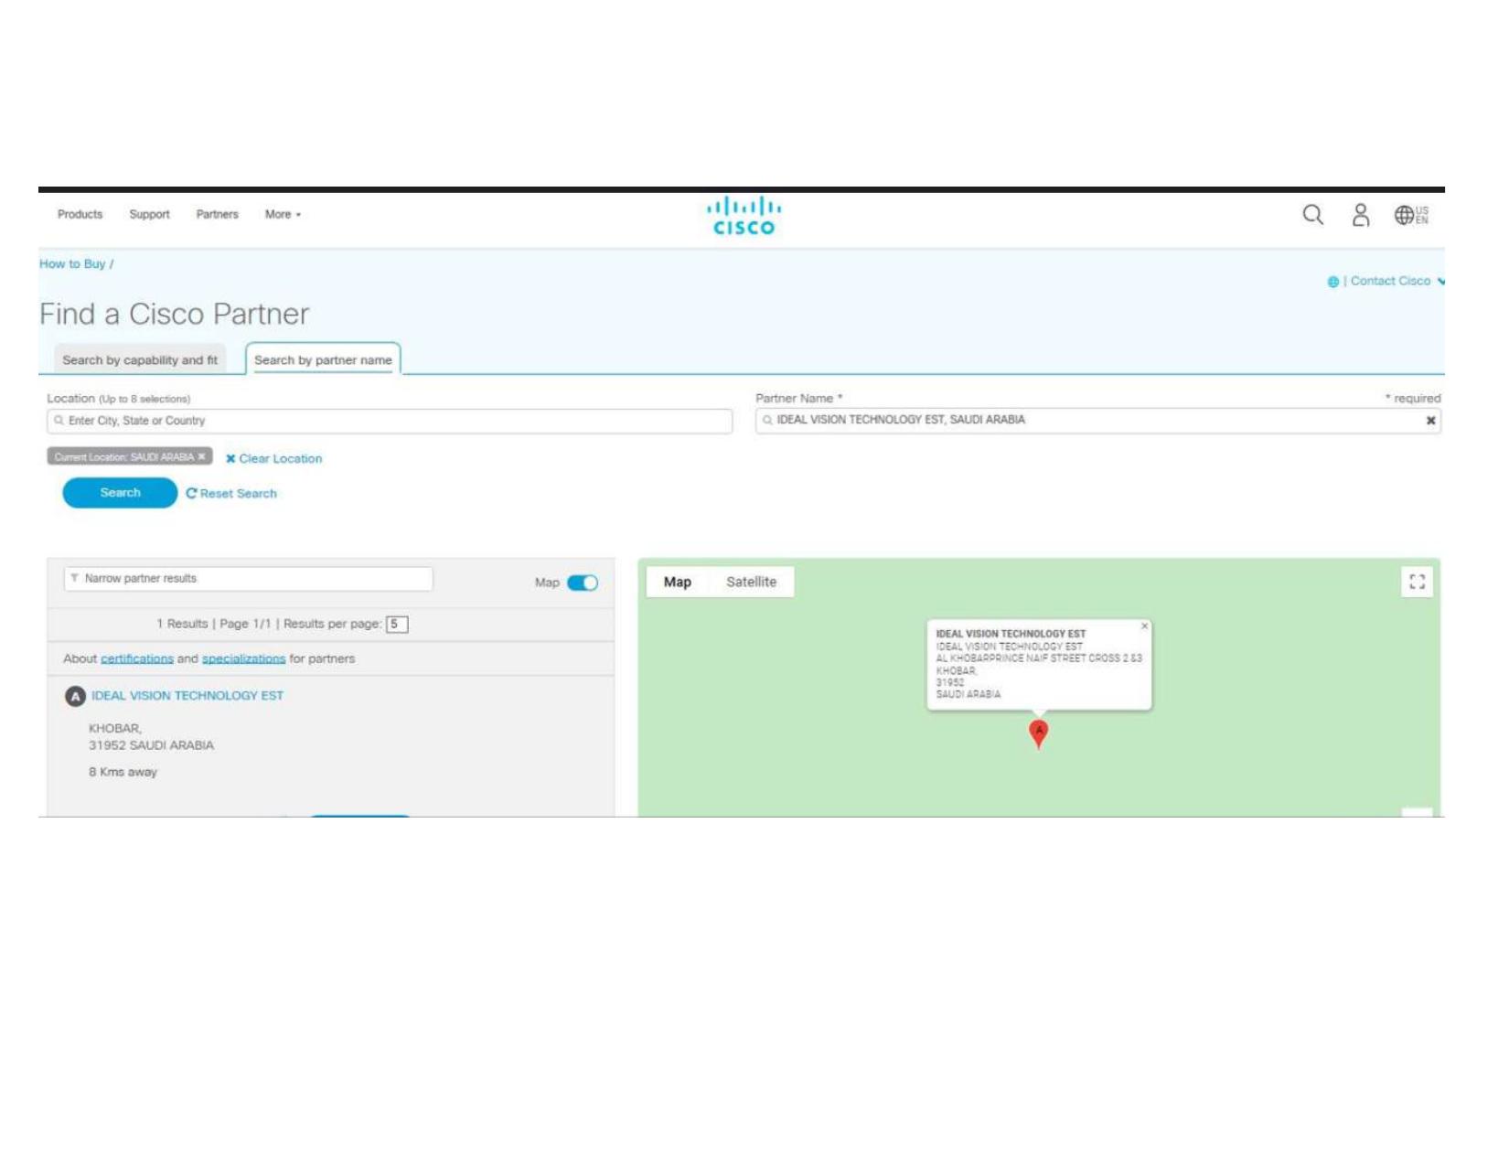Toggle the Map switch off

[x=583, y=583]
